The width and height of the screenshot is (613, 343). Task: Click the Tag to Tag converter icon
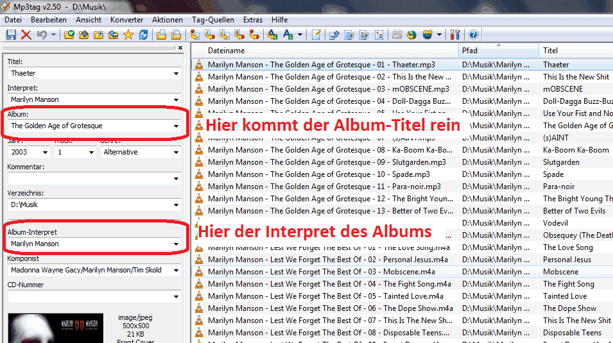pos(254,35)
